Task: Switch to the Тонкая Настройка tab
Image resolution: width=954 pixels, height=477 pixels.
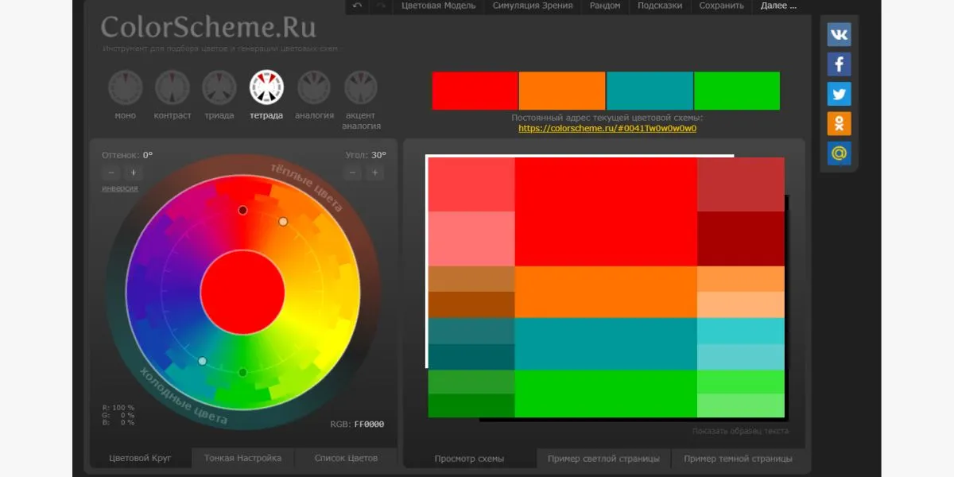Action: click(x=242, y=458)
